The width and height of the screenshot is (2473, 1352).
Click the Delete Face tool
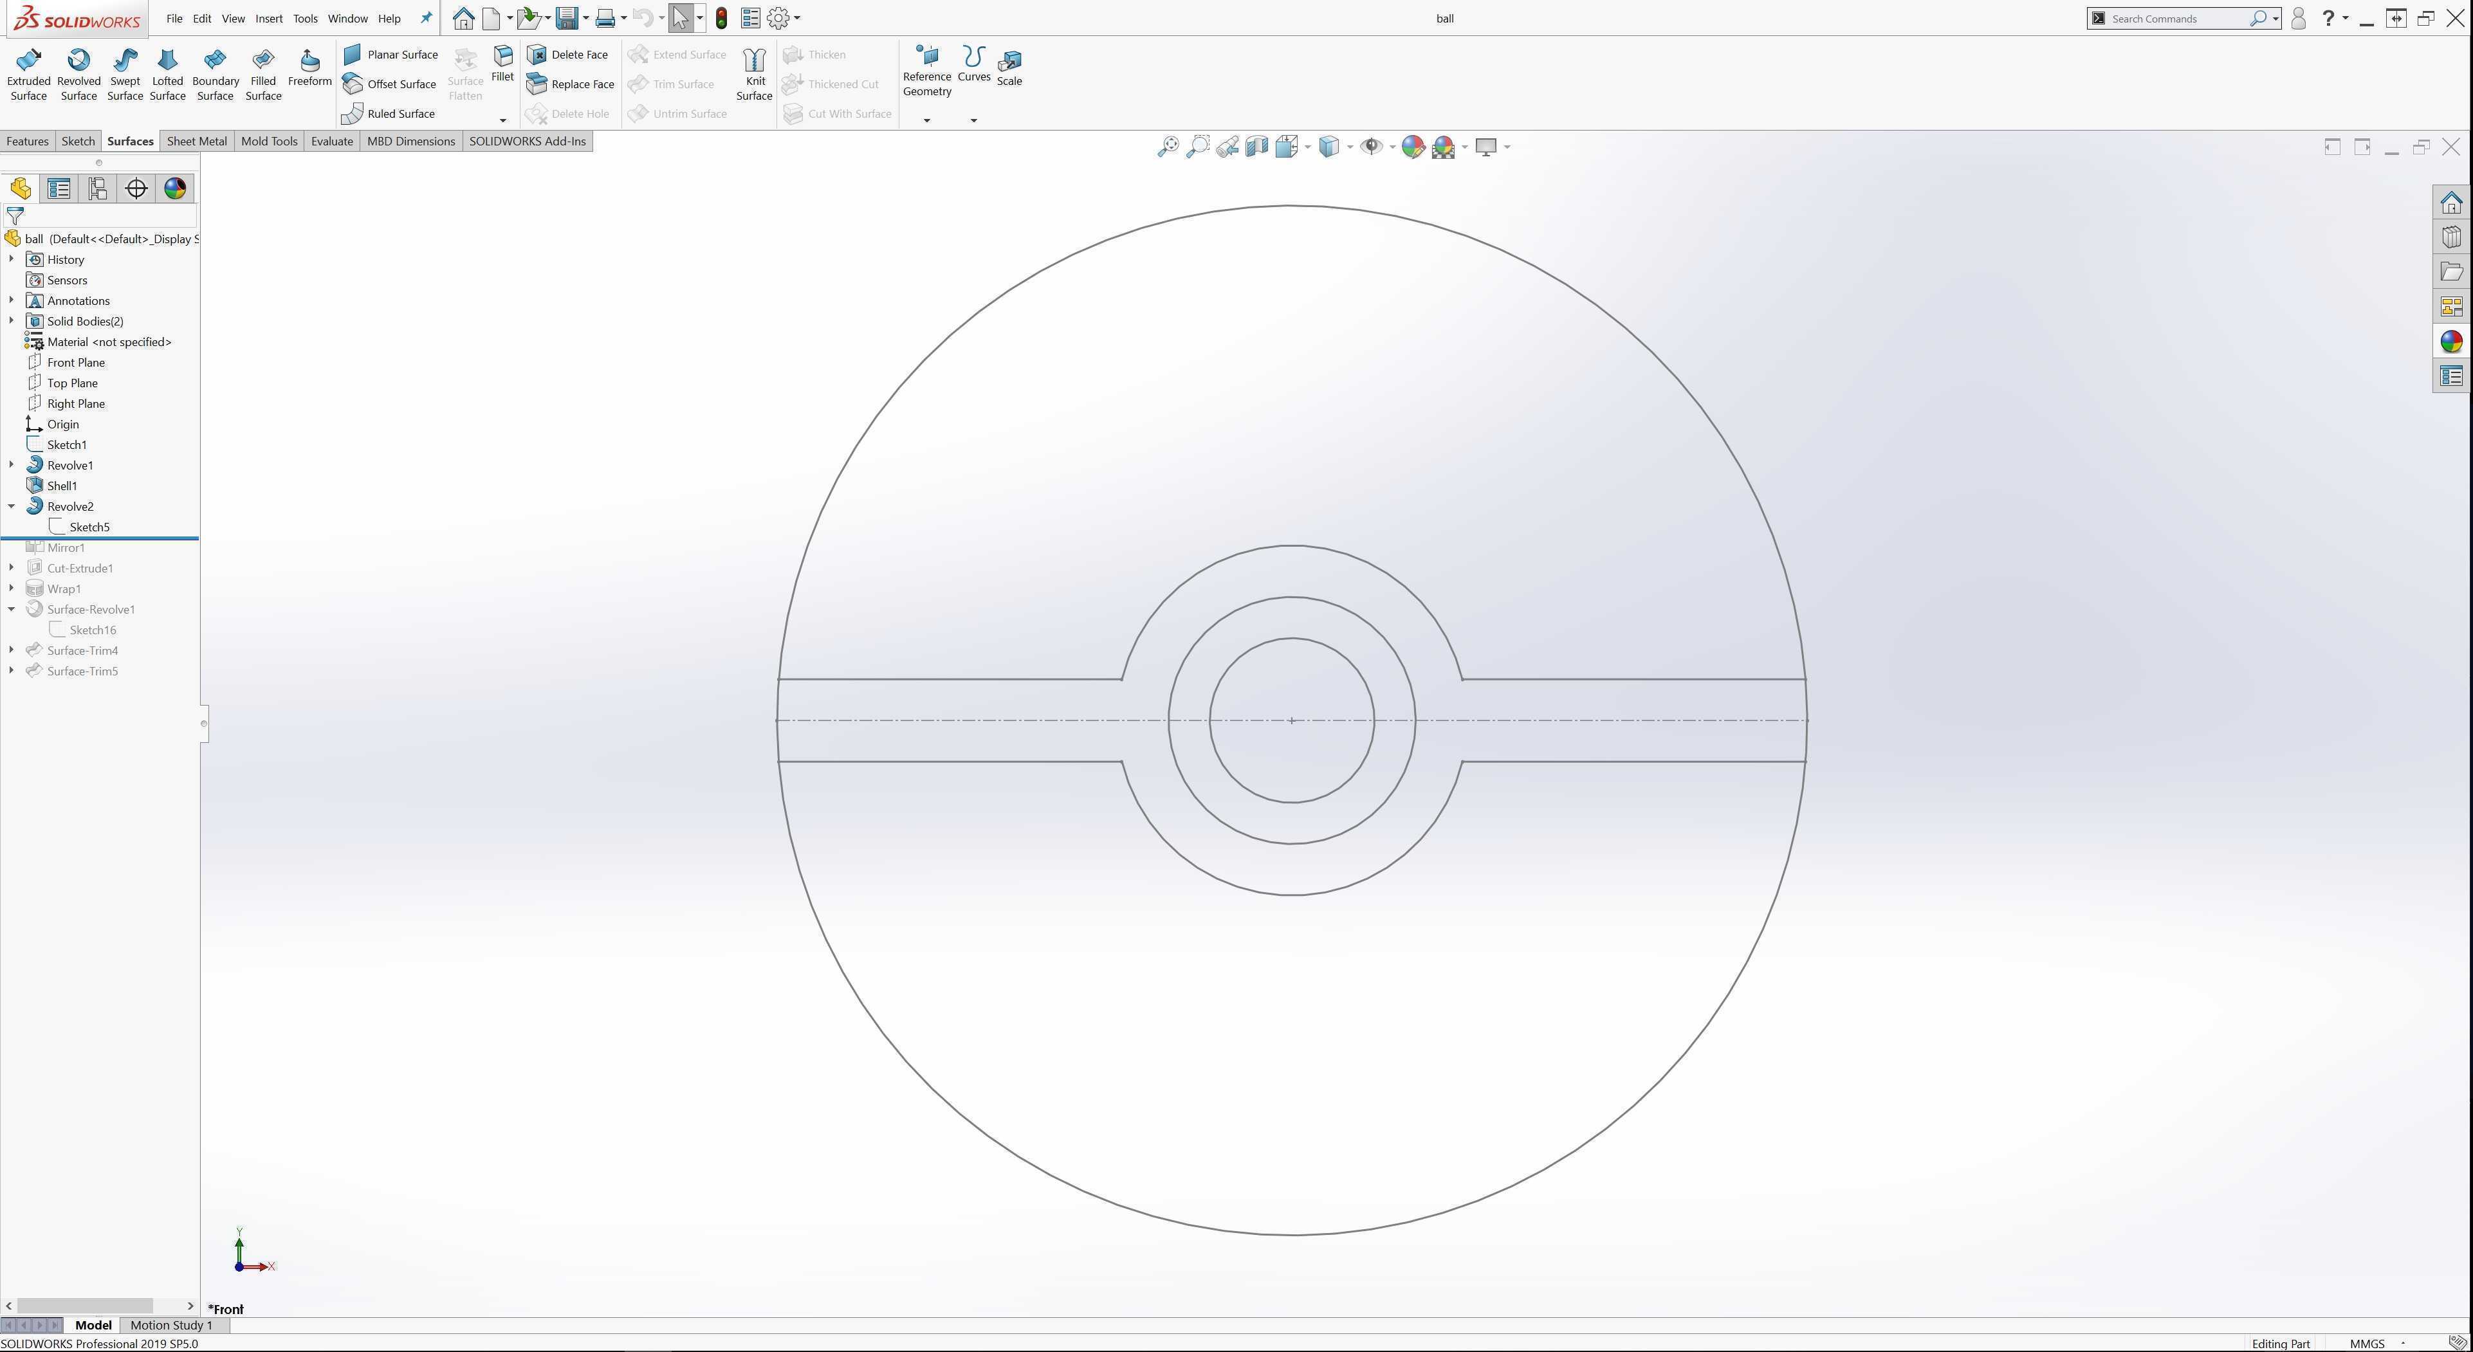pyautogui.click(x=568, y=55)
